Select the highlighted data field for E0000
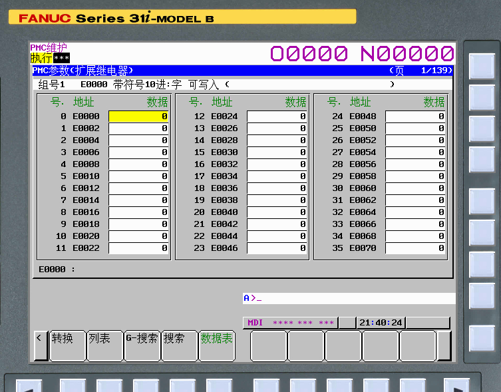Screen dimensions: 501x392 point(138,116)
